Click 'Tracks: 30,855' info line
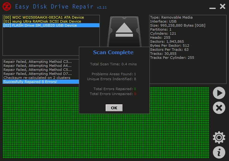 point(163,54)
